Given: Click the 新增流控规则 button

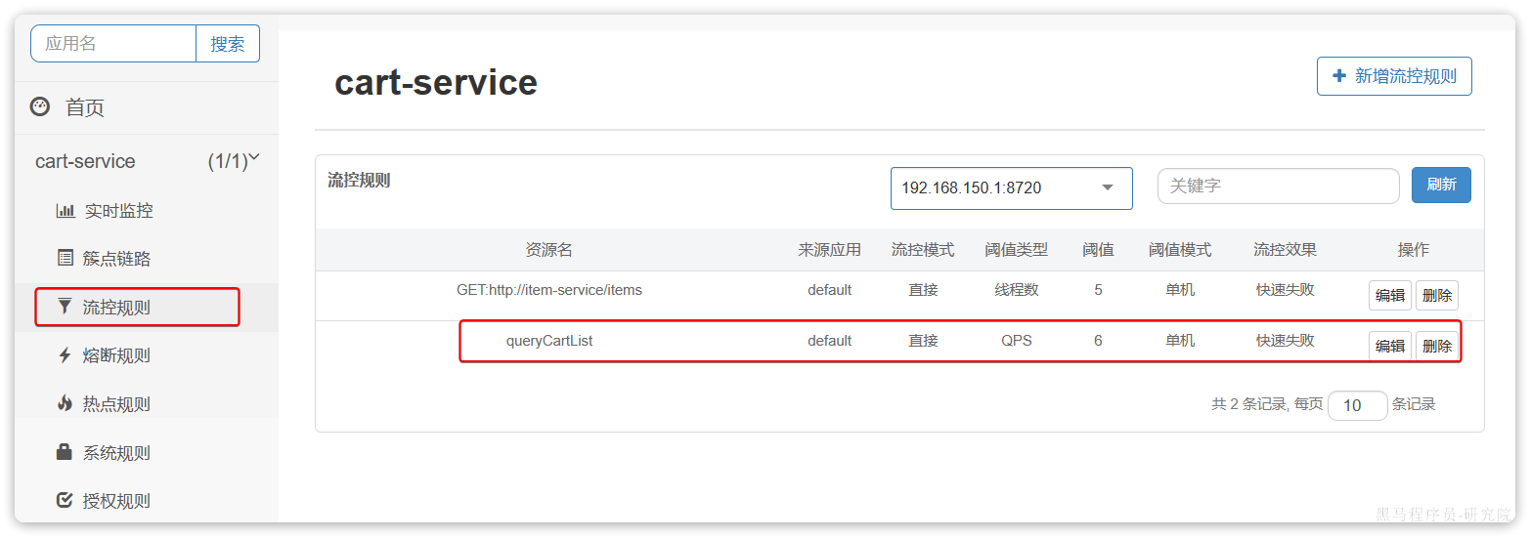Looking at the screenshot, I should pyautogui.click(x=1393, y=76).
